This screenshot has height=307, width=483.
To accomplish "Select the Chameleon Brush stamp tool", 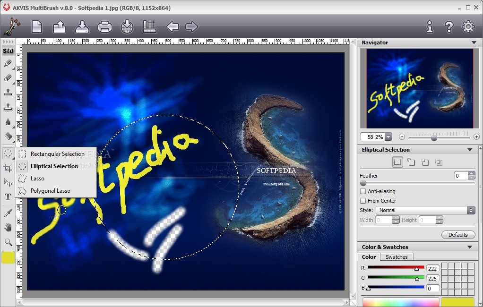I will click(x=8, y=107).
